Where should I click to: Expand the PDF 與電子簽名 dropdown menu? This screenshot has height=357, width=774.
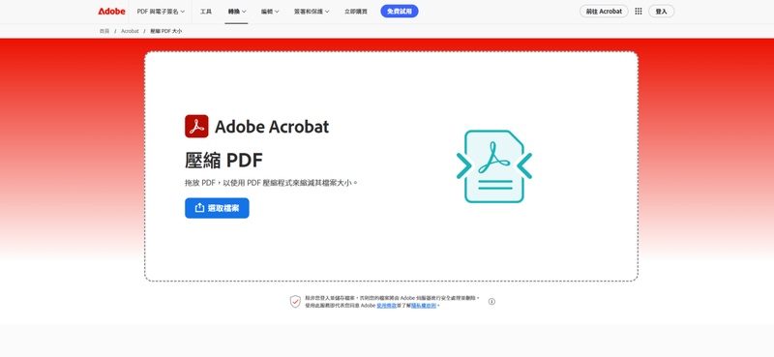[x=161, y=12]
